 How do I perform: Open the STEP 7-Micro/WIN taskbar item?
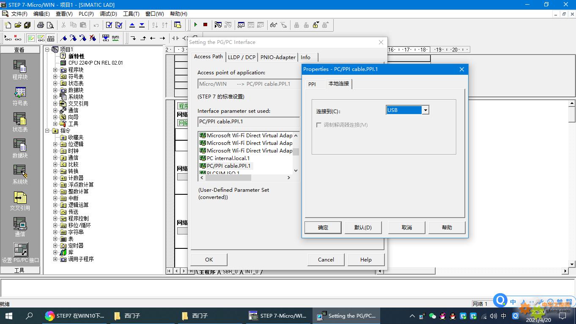tap(278, 316)
